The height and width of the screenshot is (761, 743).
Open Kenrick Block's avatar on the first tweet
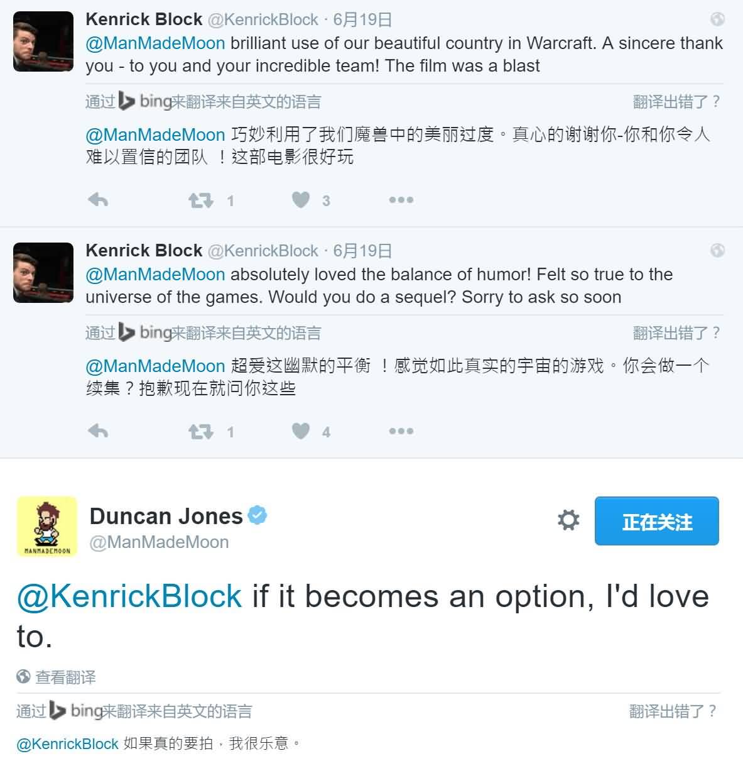coord(43,41)
